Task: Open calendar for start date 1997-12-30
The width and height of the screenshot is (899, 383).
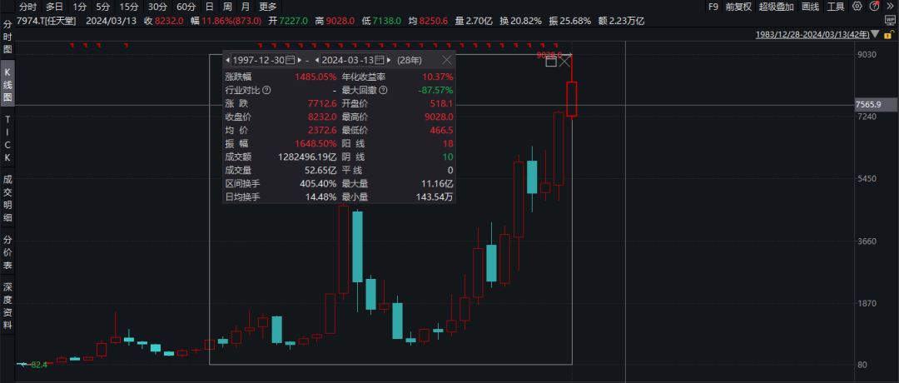Action: click(x=291, y=60)
